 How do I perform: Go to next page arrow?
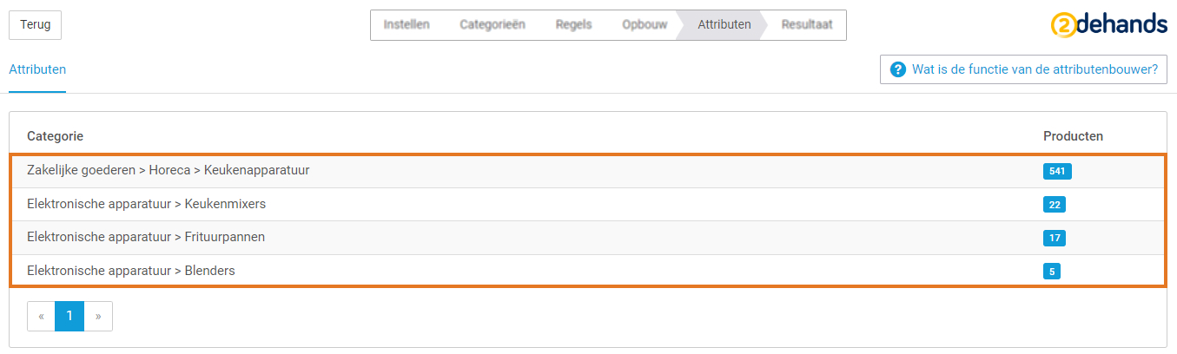point(98,317)
